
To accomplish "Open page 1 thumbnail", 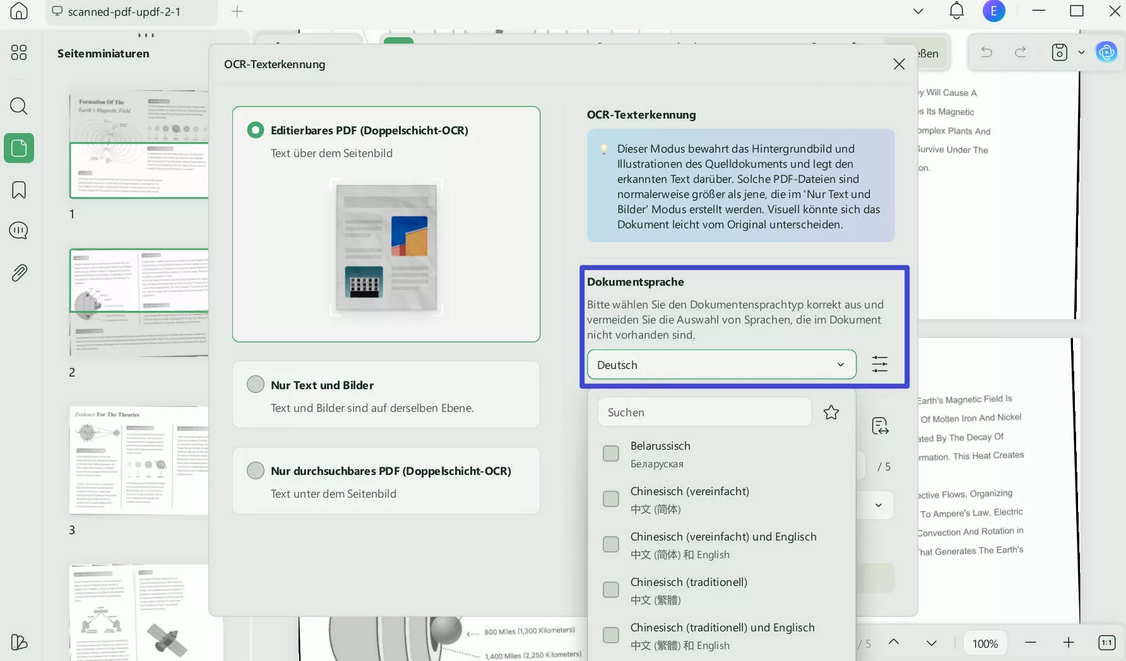I will [x=139, y=144].
